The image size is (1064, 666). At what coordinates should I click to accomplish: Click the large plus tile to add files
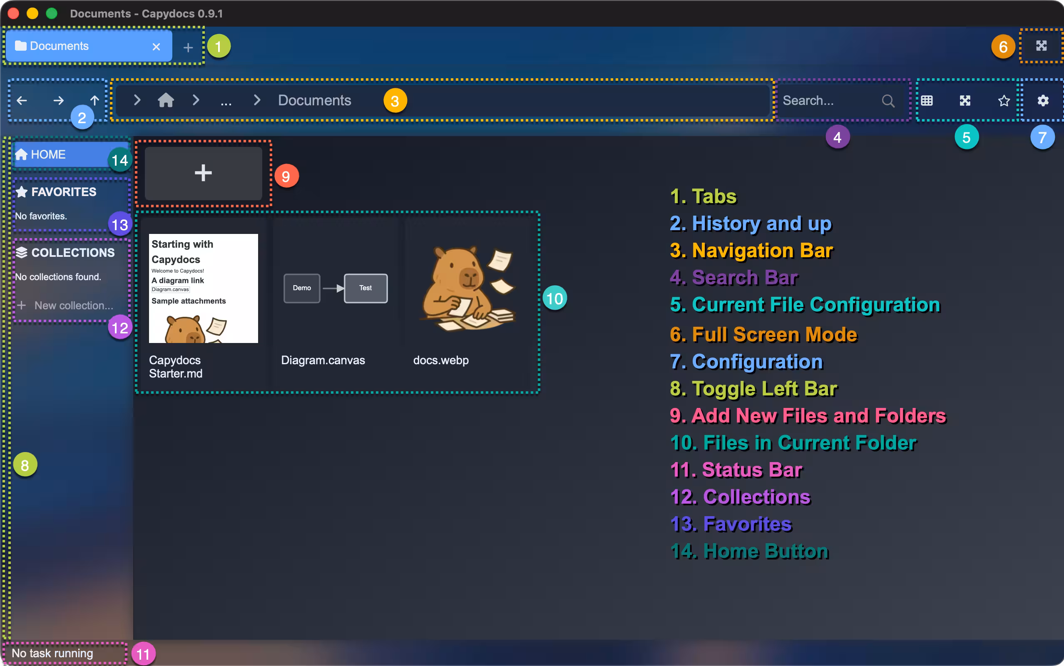point(203,173)
